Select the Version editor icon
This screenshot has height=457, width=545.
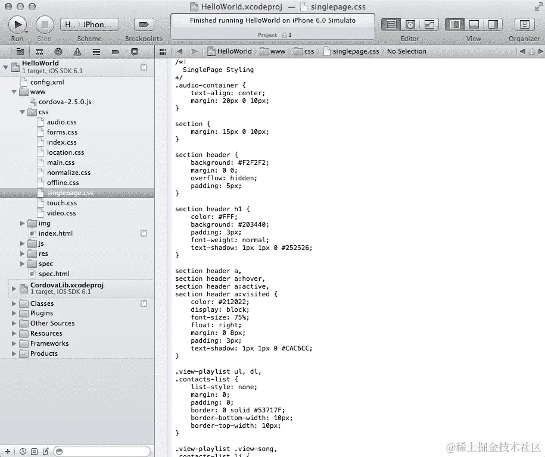tap(429, 24)
